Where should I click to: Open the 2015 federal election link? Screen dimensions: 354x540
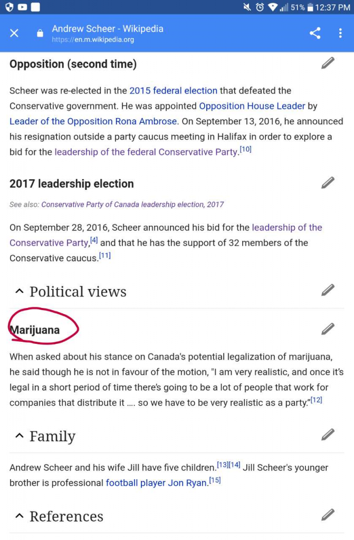pos(173,91)
